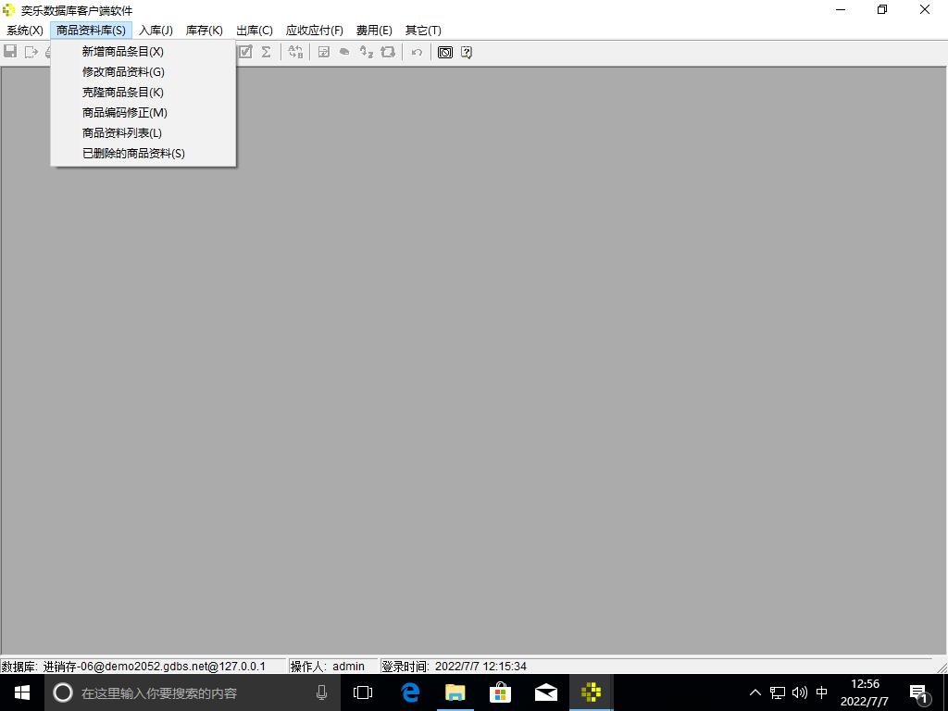Screen dimensions: 948x711
Task: Open the 入库(J) menu
Action: click(x=156, y=31)
